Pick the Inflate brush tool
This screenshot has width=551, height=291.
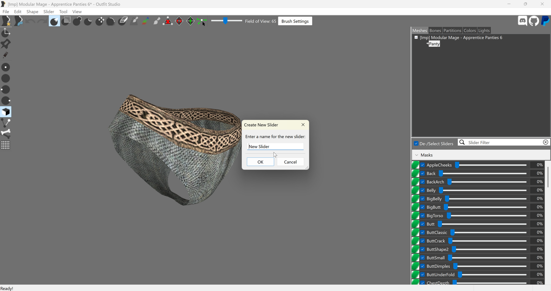[77, 21]
